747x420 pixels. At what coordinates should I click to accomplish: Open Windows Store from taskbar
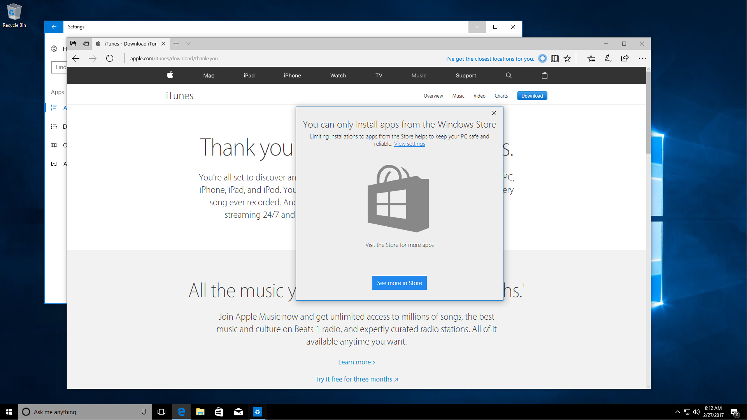point(219,412)
